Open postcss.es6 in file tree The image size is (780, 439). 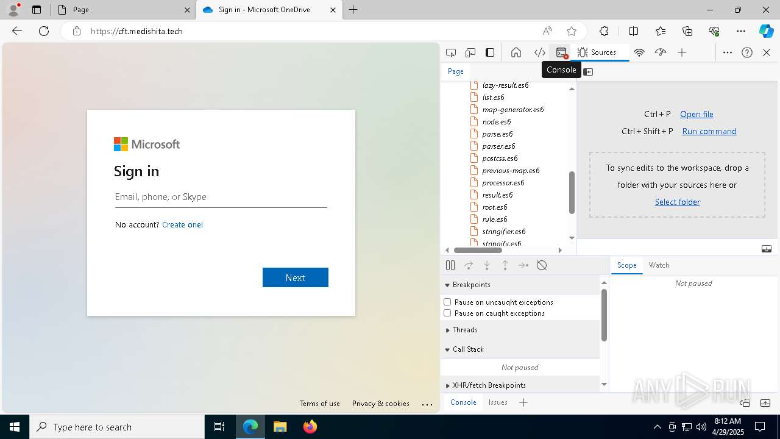[500, 159]
